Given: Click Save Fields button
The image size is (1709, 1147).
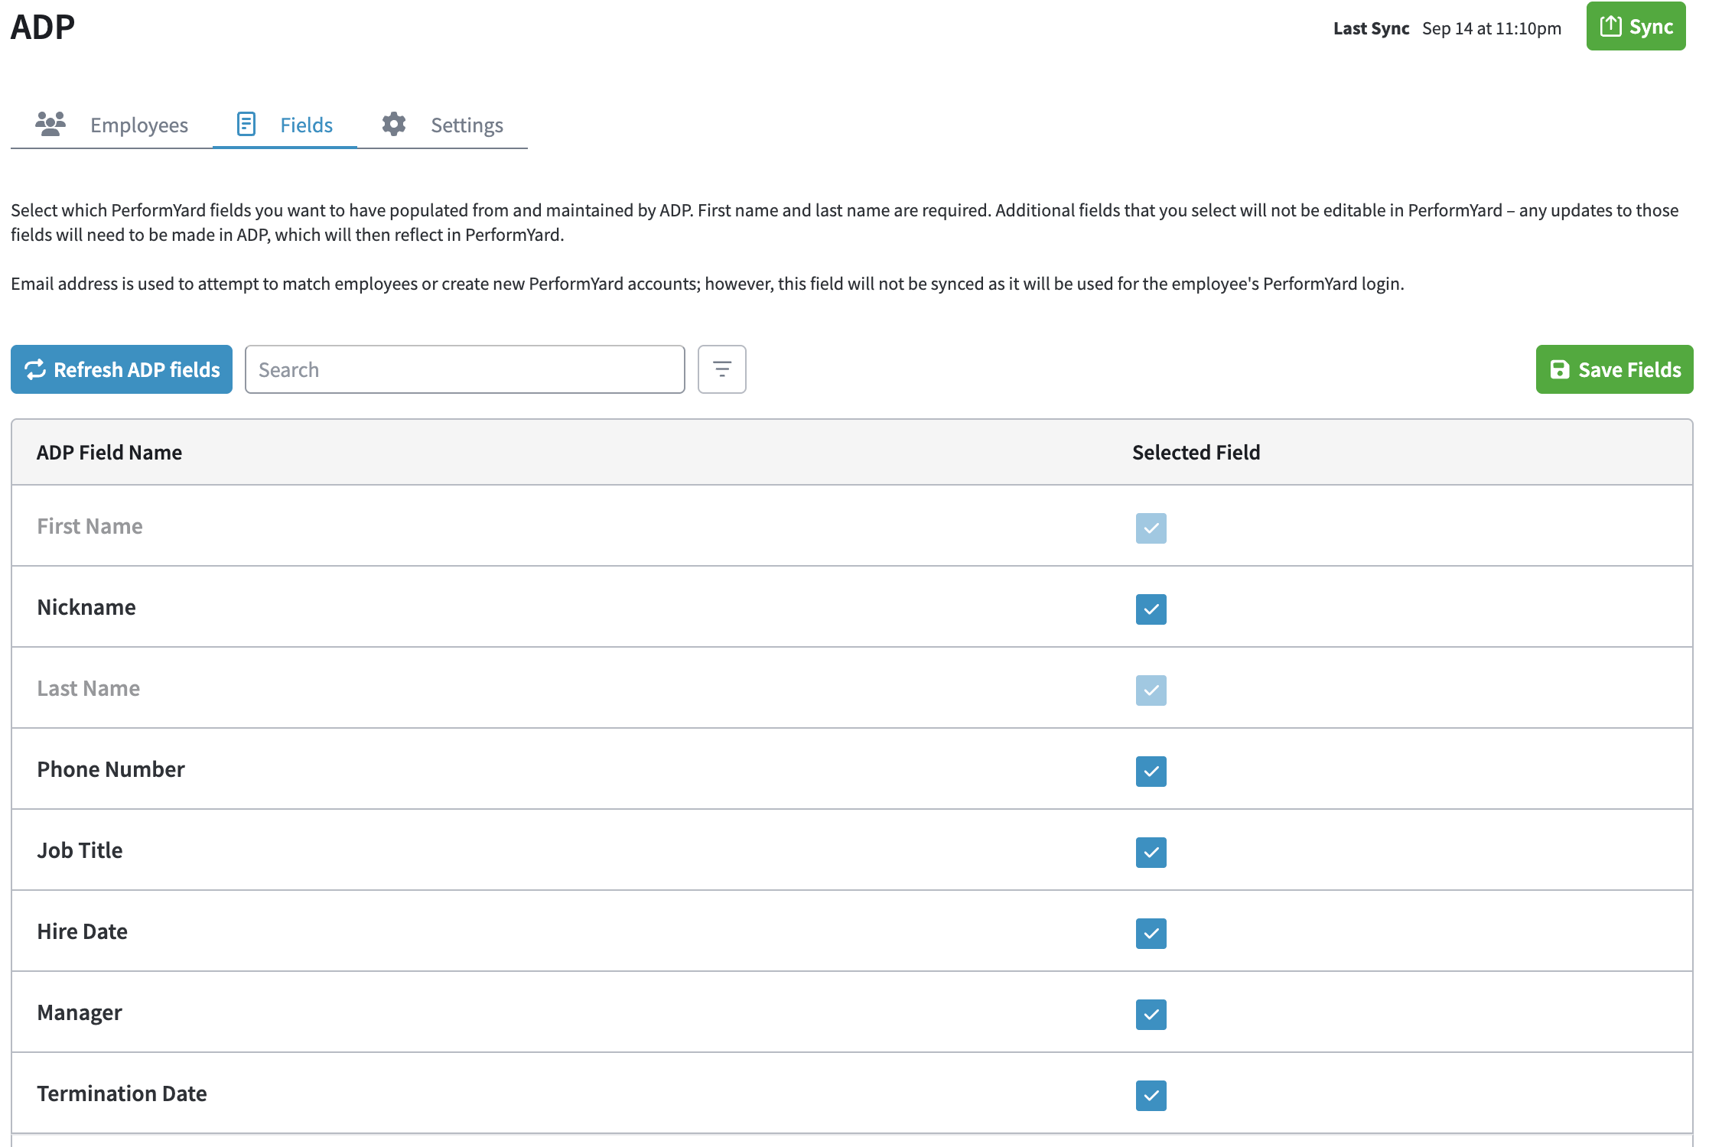Looking at the screenshot, I should 1614,369.
